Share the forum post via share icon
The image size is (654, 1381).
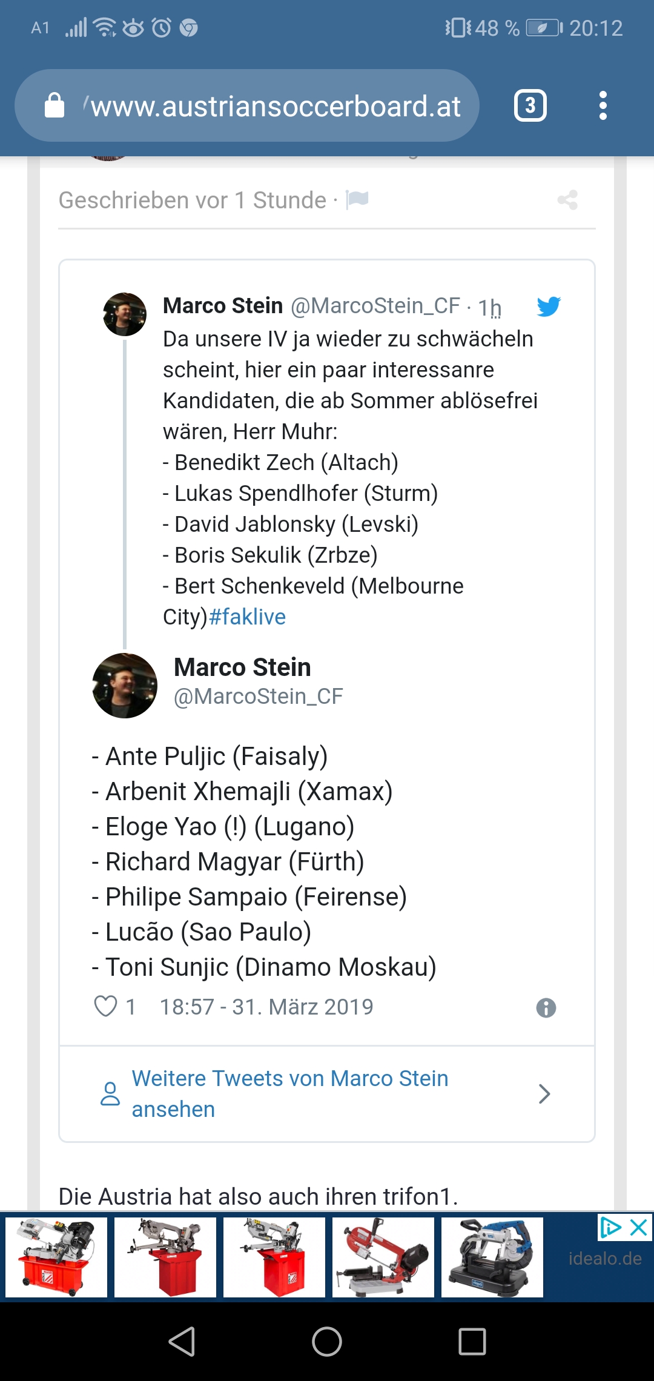(x=567, y=200)
